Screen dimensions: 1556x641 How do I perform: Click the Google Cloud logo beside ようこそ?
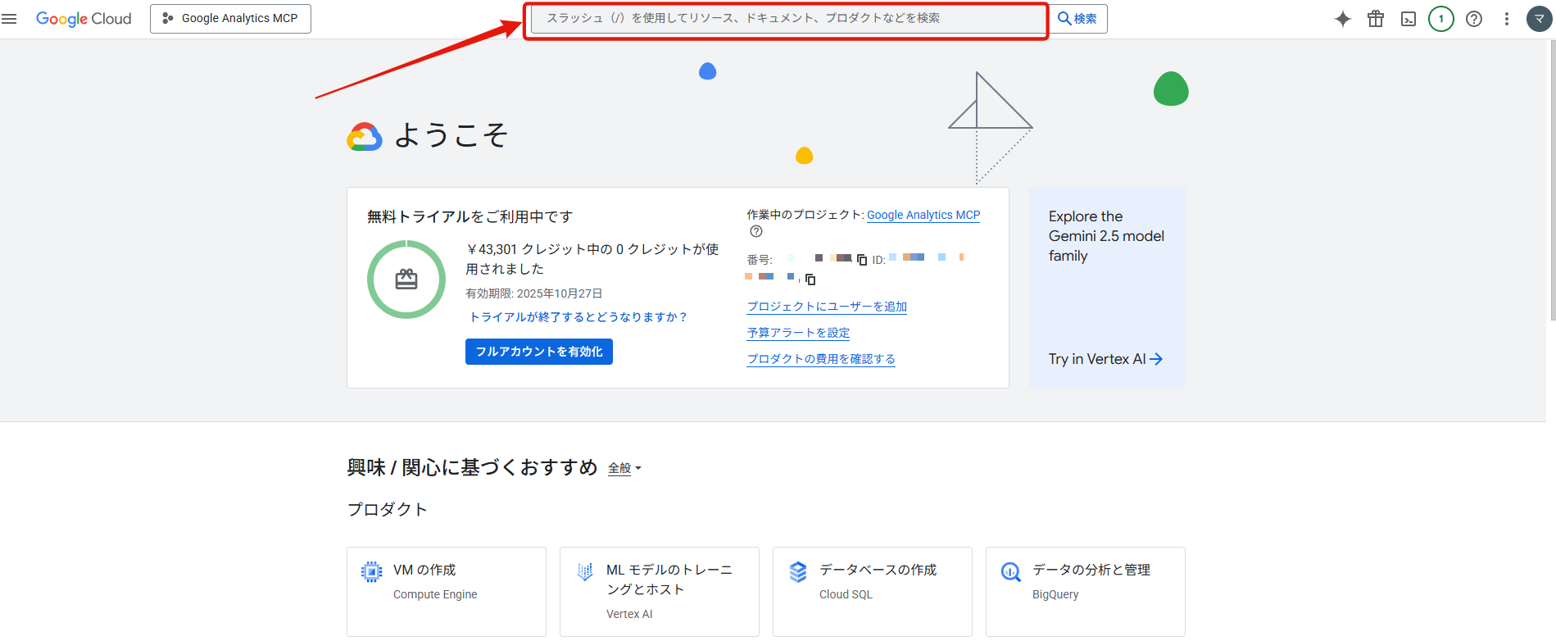tap(365, 137)
